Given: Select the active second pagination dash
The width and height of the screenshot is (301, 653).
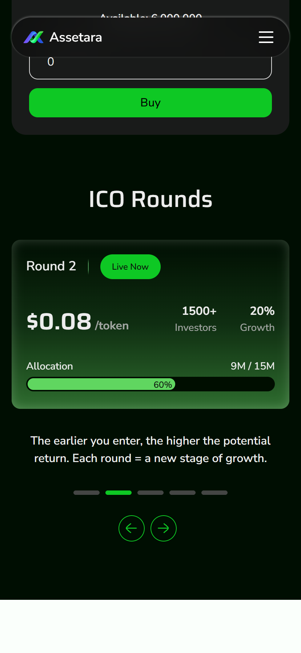Looking at the screenshot, I should (119, 493).
